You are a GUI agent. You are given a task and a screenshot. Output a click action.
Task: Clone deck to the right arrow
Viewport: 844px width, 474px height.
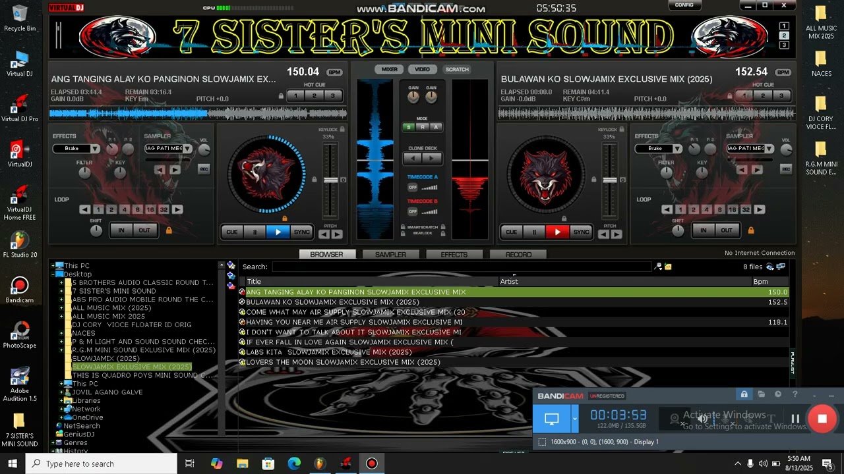point(431,158)
